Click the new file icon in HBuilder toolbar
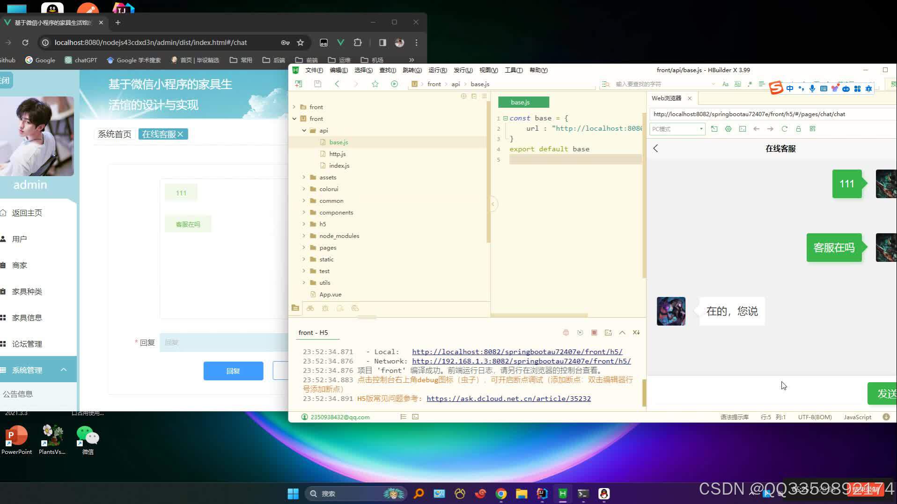 click(x=298, y=84)
